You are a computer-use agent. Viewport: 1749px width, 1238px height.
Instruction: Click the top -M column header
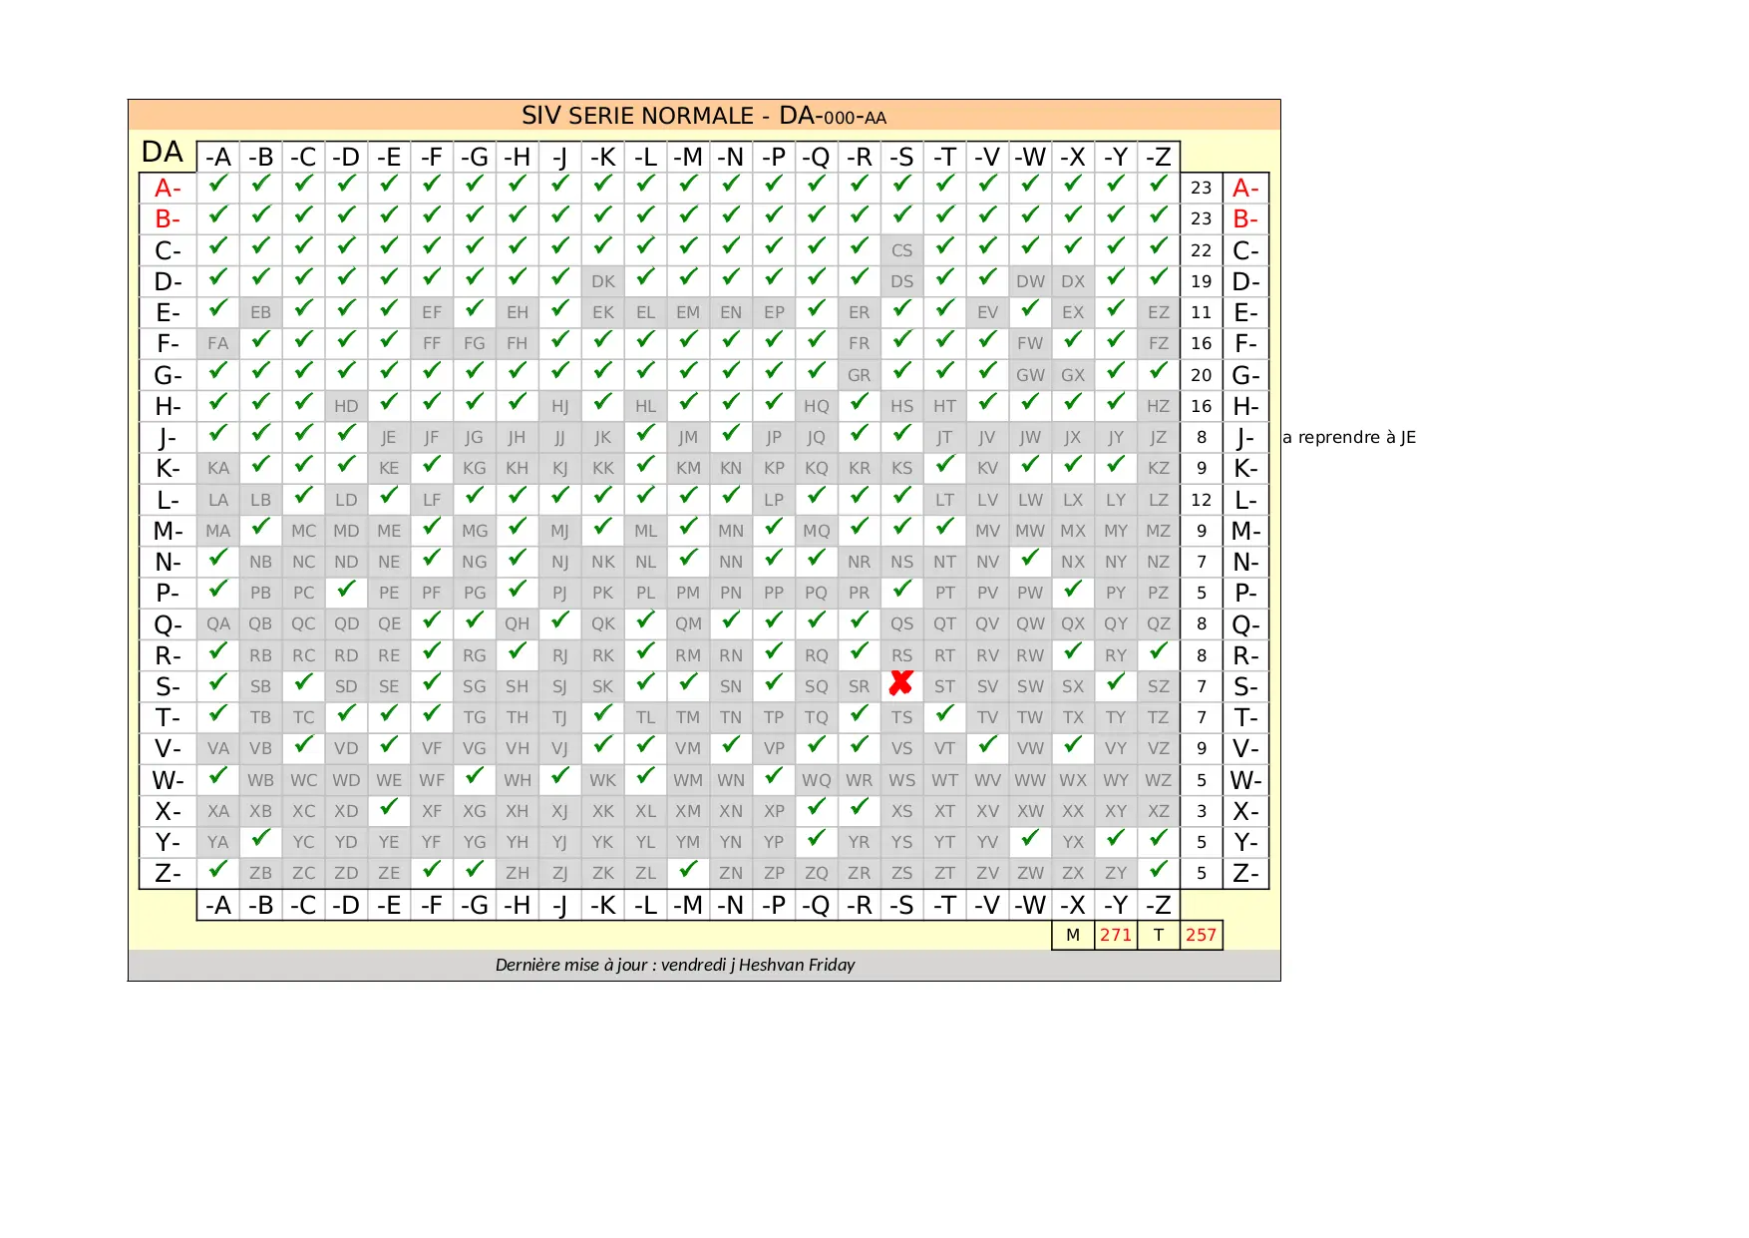[x=688, y=158]
